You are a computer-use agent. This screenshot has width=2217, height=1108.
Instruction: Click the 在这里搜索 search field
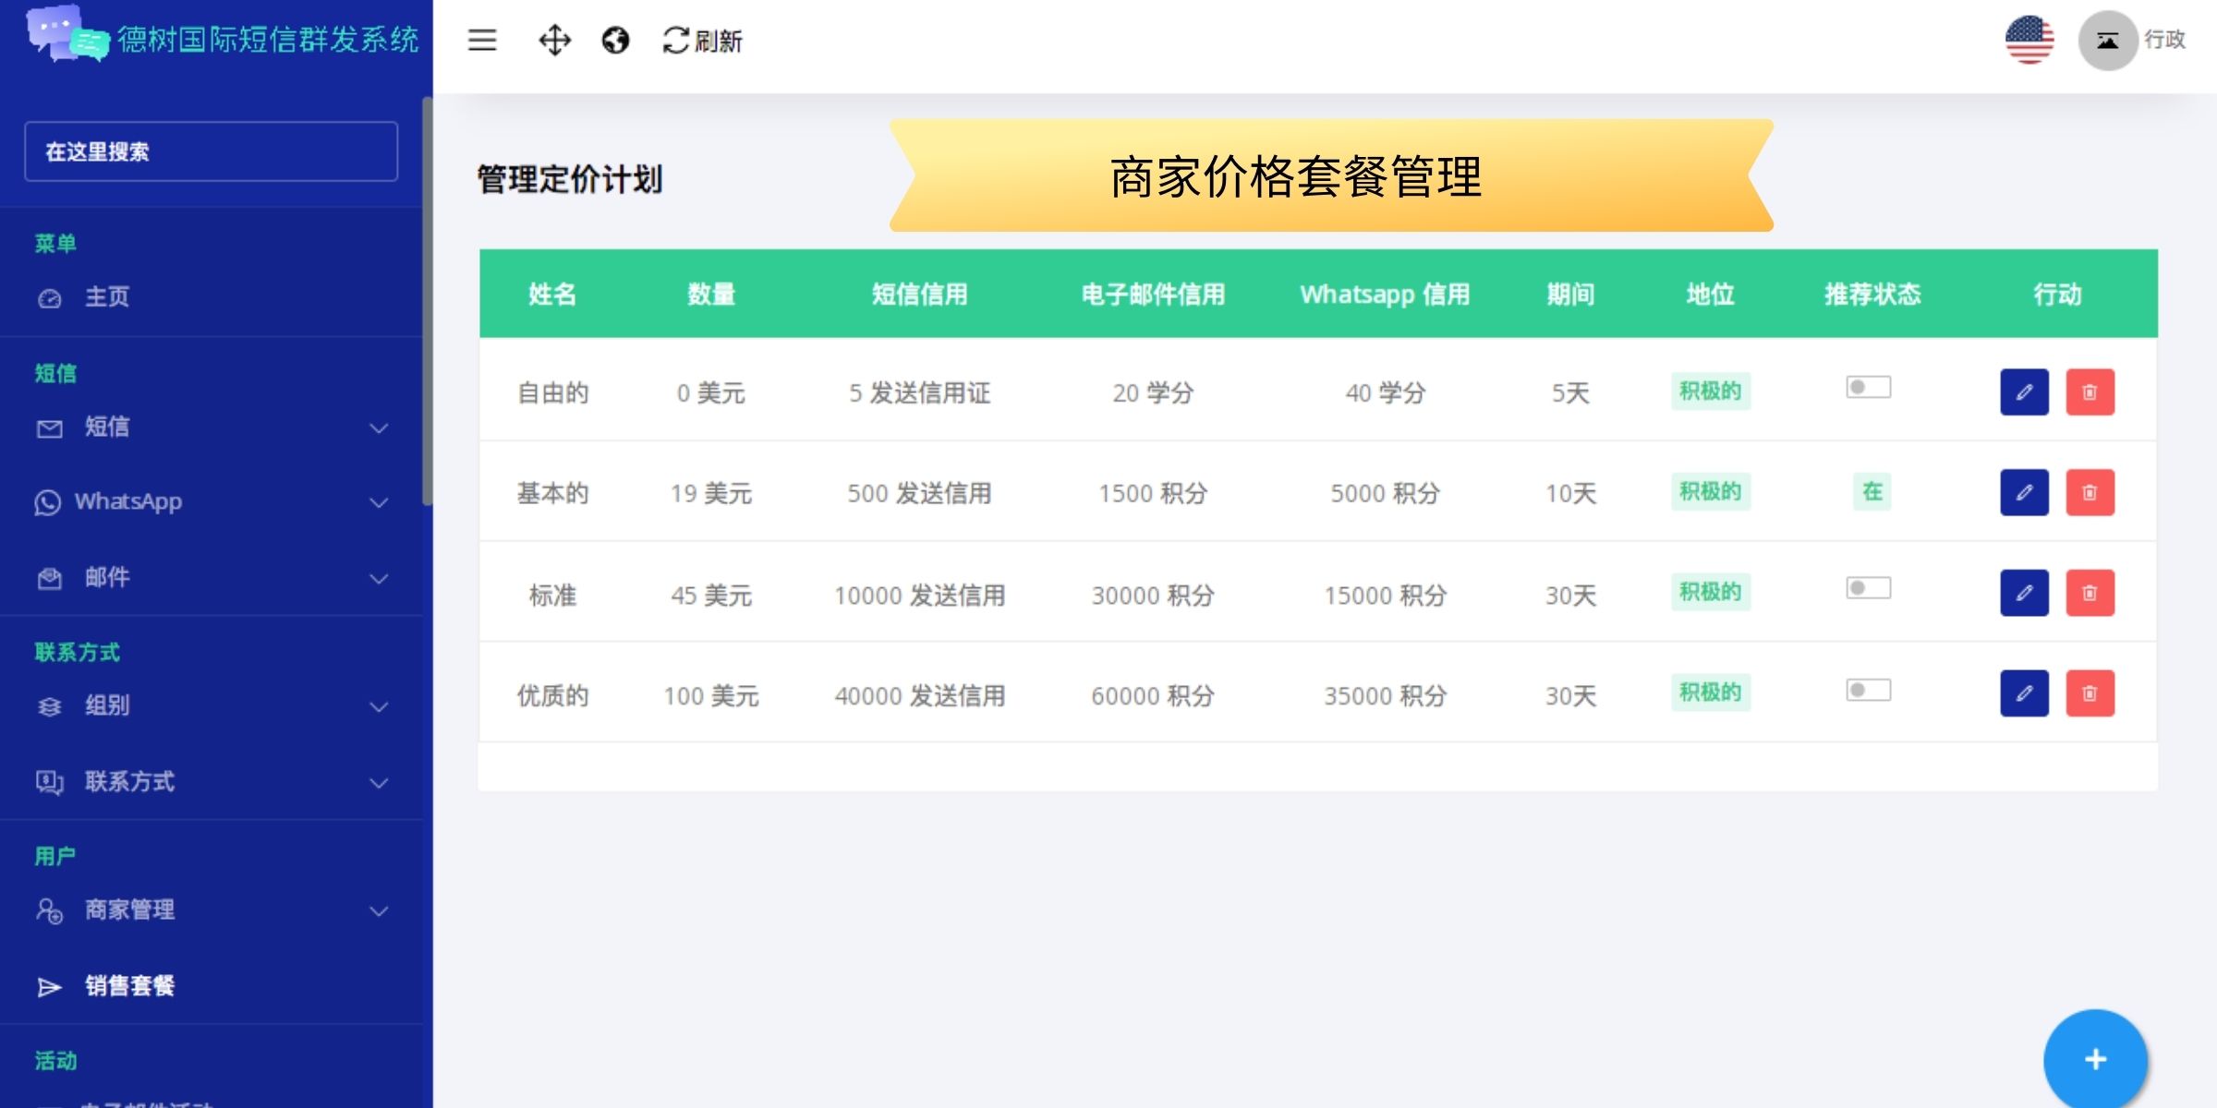(x=212, y=151)
